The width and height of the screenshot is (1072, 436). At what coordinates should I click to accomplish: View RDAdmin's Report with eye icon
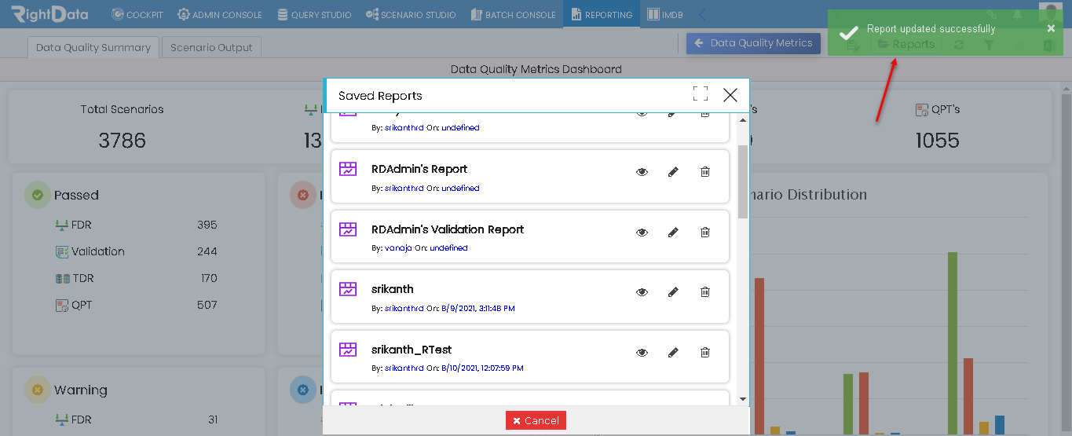642,171
